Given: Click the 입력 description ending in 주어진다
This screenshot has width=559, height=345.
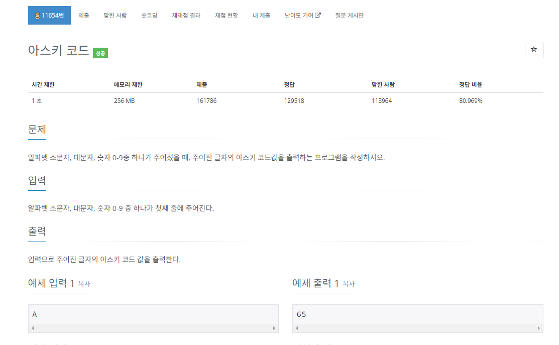Looking at the screenshot, I should pyautogui.click(x=121, y=208).
